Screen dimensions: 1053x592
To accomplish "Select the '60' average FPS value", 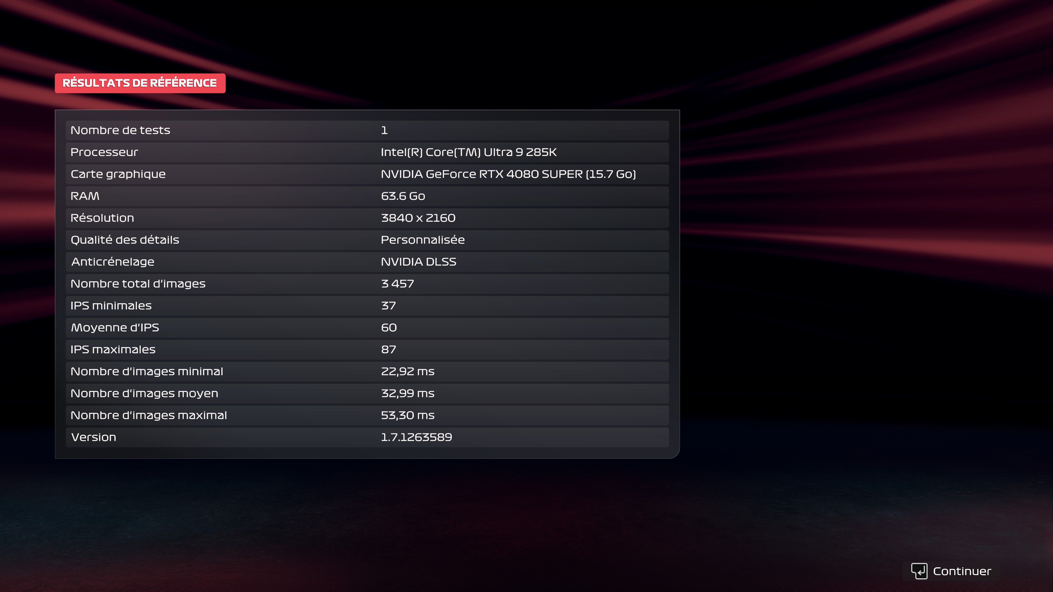I will tap(389, 328).
